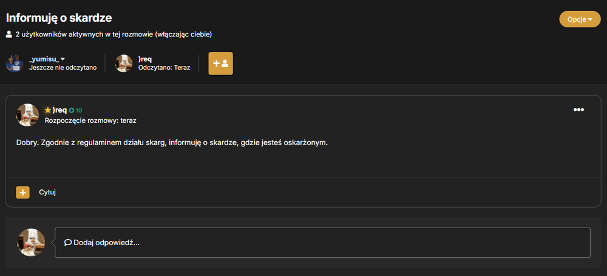Screen dimensions: 607x276
Task: Click the green reputation plus icon
Action: (71, 111)
